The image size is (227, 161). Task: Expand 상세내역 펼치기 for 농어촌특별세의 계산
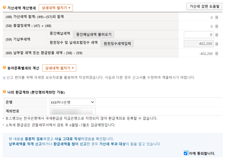point(59,68)
